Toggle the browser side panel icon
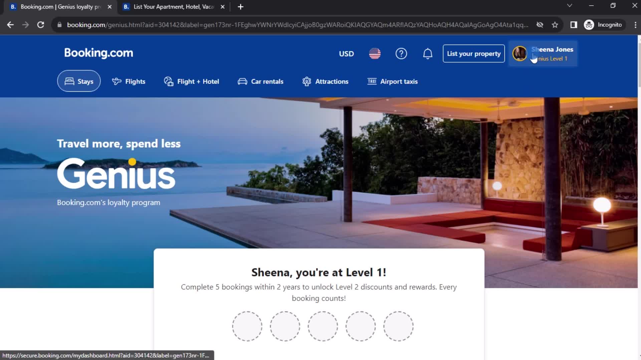 tap(574, 25)
